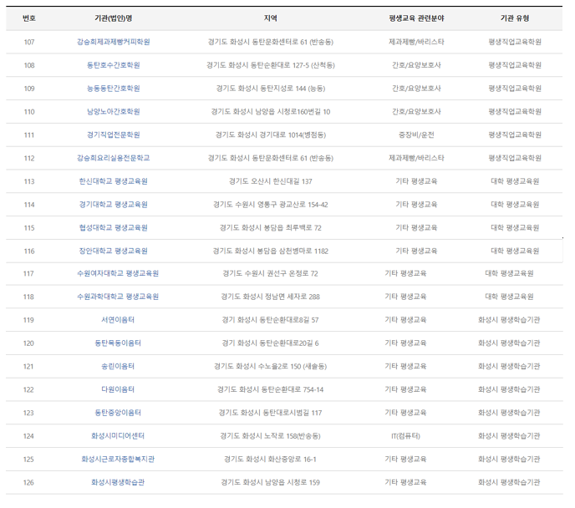Open the 강승희요리실용전문학교 link

point(114,158)
